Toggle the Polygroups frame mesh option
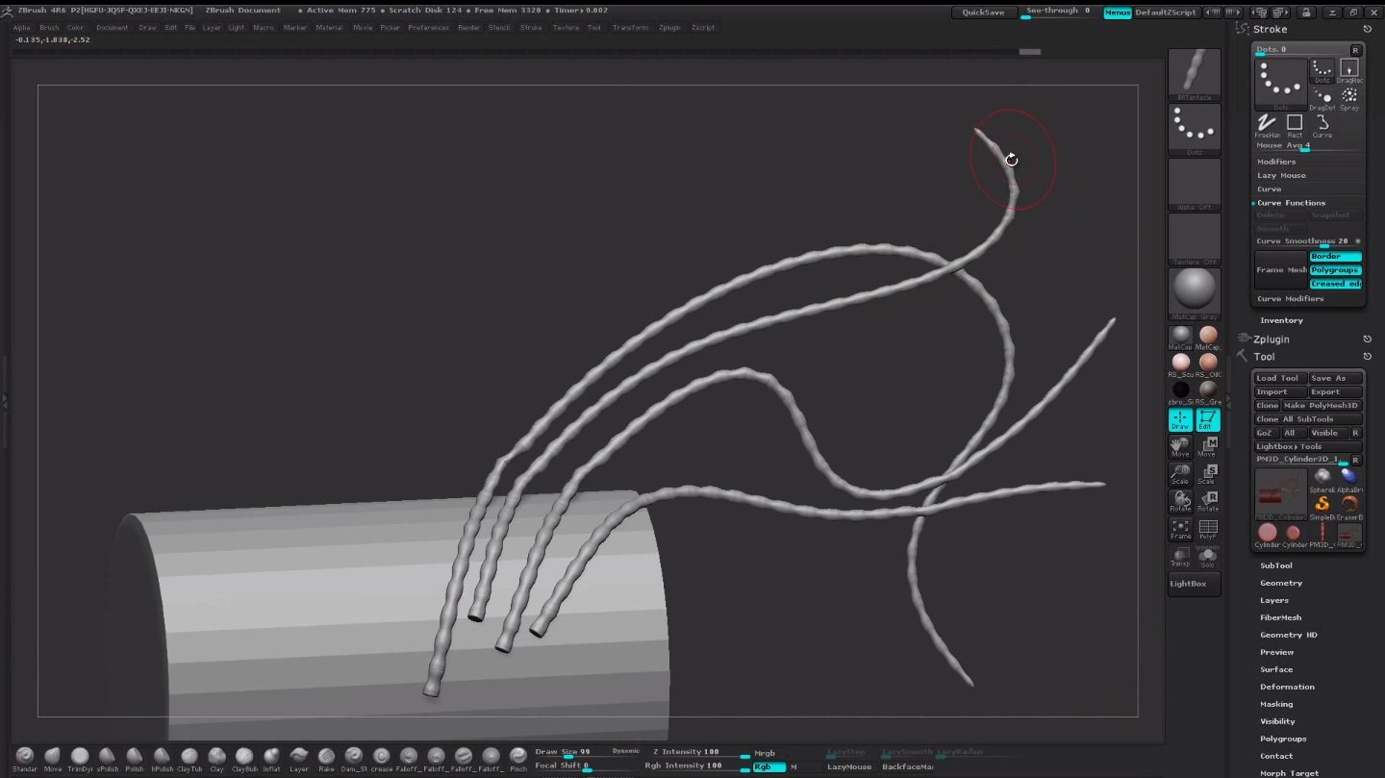The height and width of the screenshot is (778, 1385). coord(1335,270)
